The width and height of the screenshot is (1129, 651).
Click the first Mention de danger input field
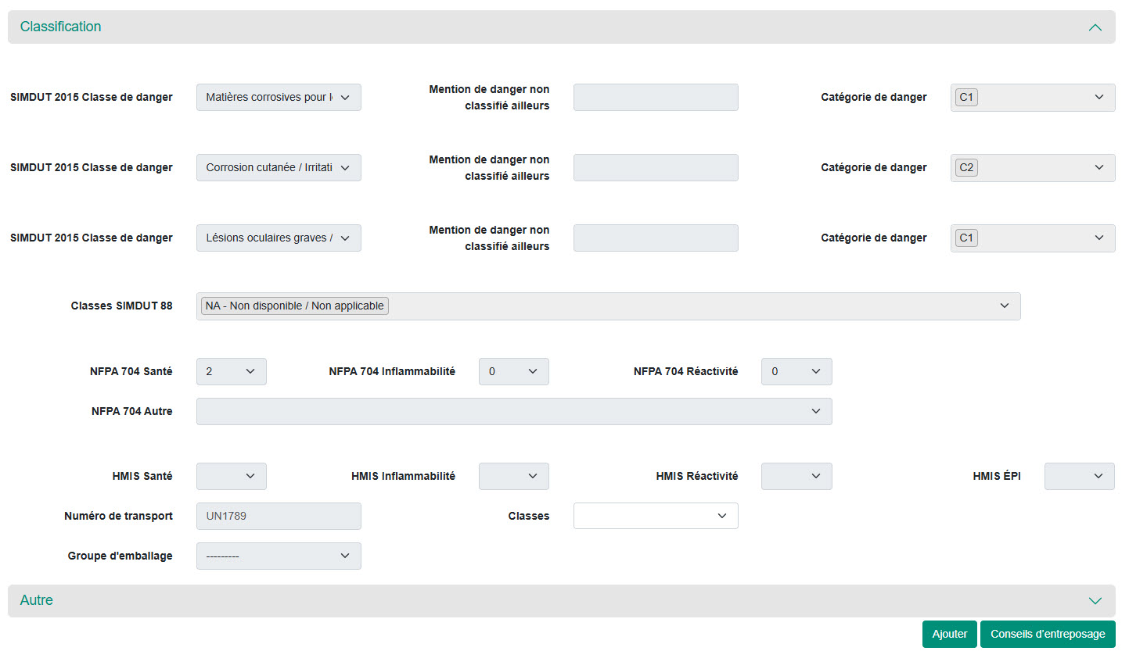click(655, 98)
